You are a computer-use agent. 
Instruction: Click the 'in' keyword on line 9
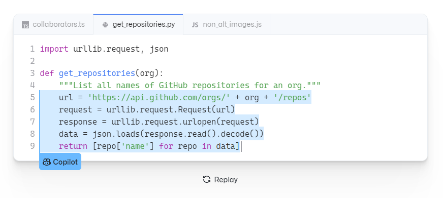206,146
